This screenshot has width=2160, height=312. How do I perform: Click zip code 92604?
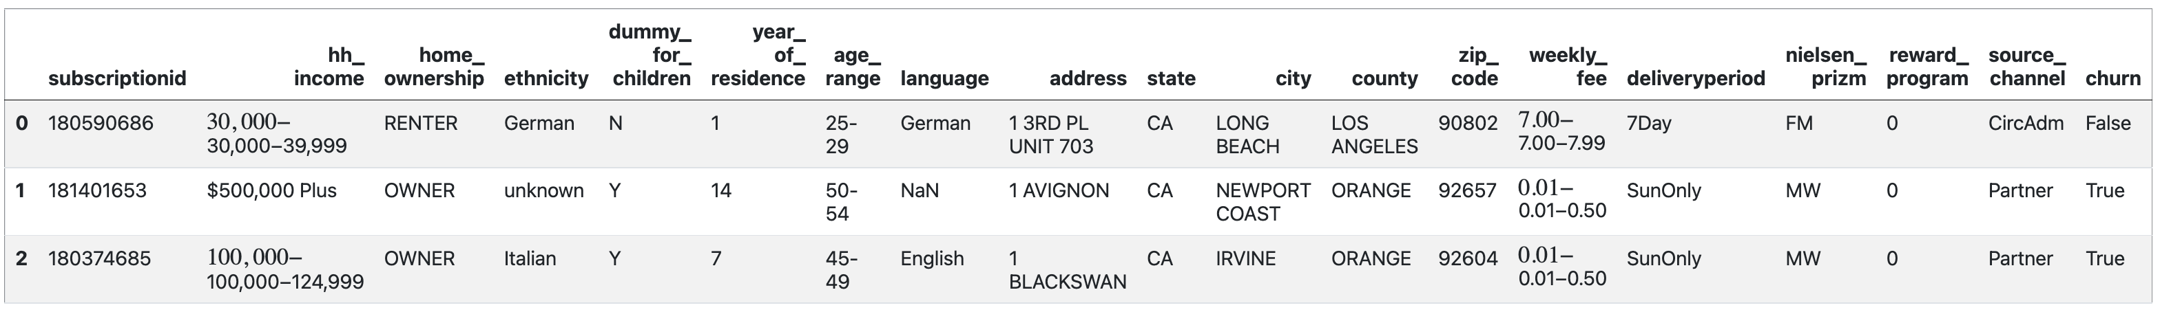[x=1467, y=258]
